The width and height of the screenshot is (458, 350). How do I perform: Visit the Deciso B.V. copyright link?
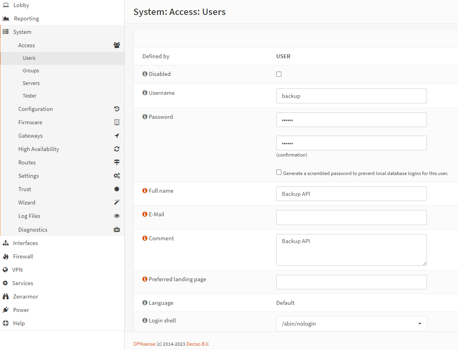pos(198,344)
